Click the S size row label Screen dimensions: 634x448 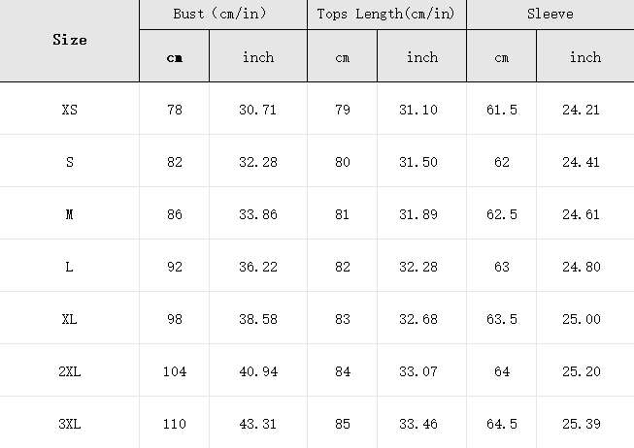[x=70, y=162]
